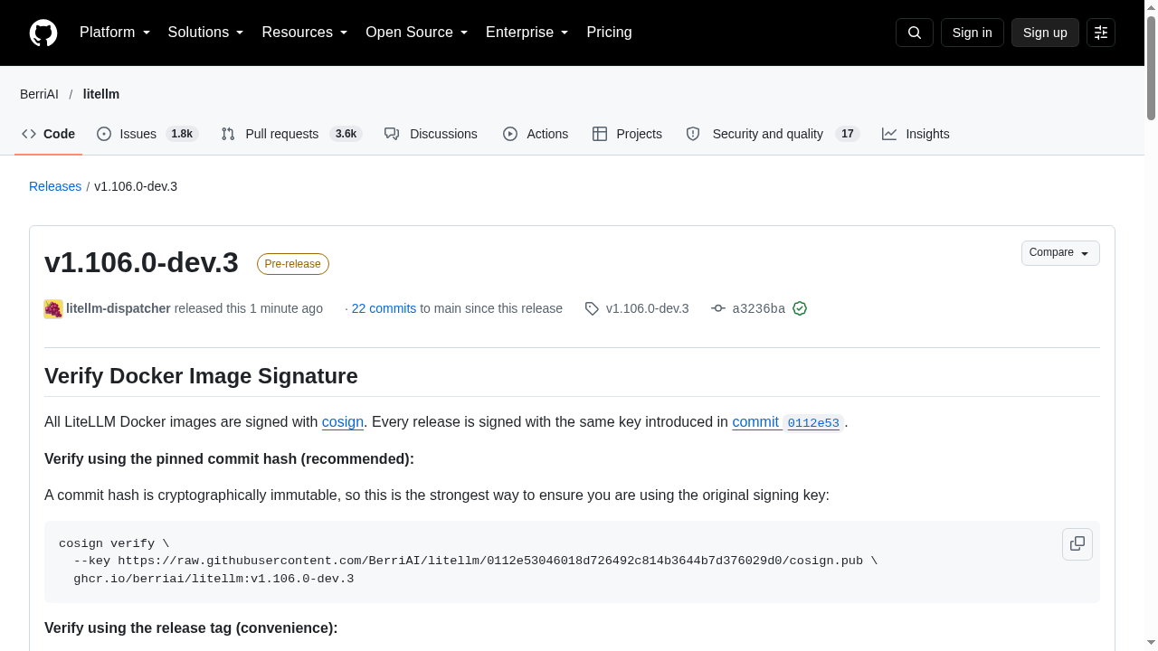View the Projects tab
The height and width of the screenshot is (651, 1158).
pos(627,134)
